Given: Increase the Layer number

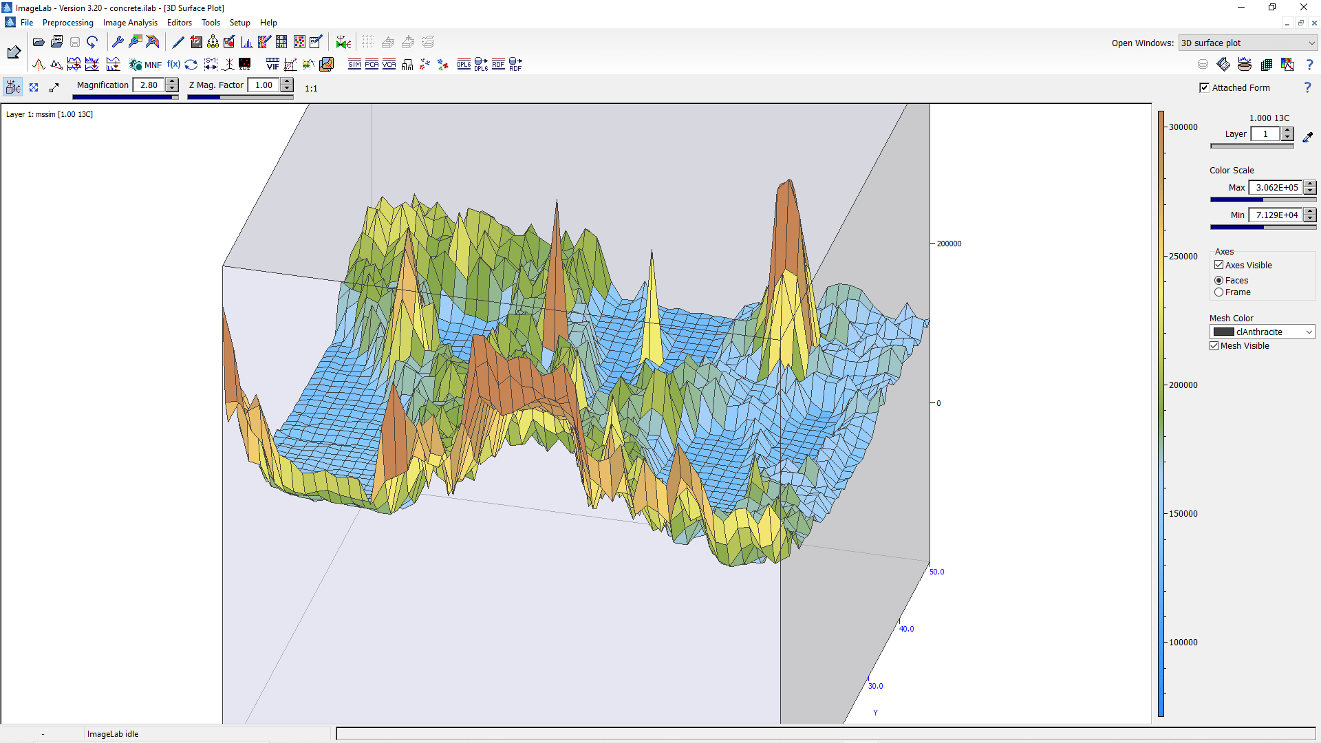Looking at the screenshot, I should tap(1287, 130).
